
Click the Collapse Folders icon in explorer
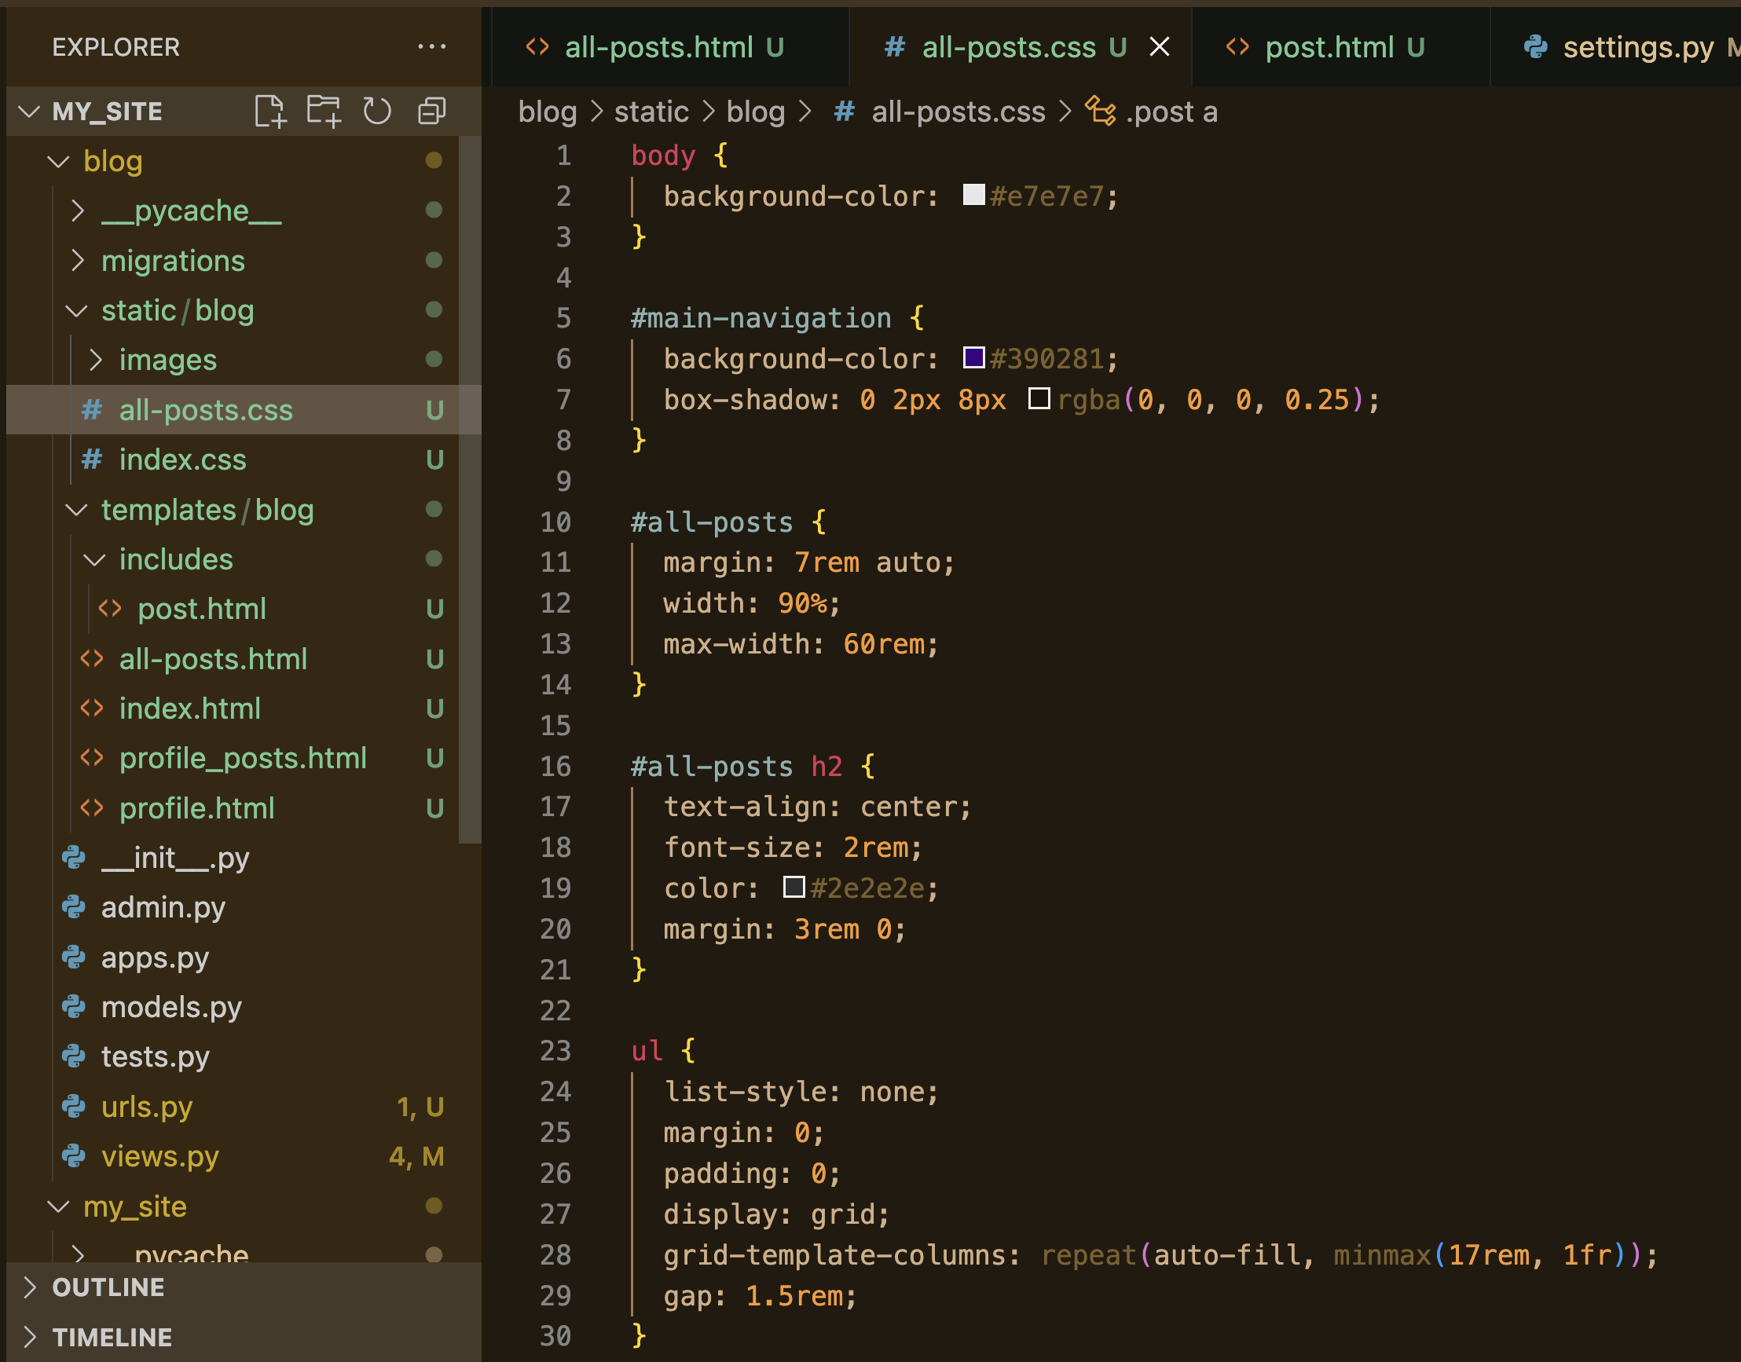click(x=431, y=111)
